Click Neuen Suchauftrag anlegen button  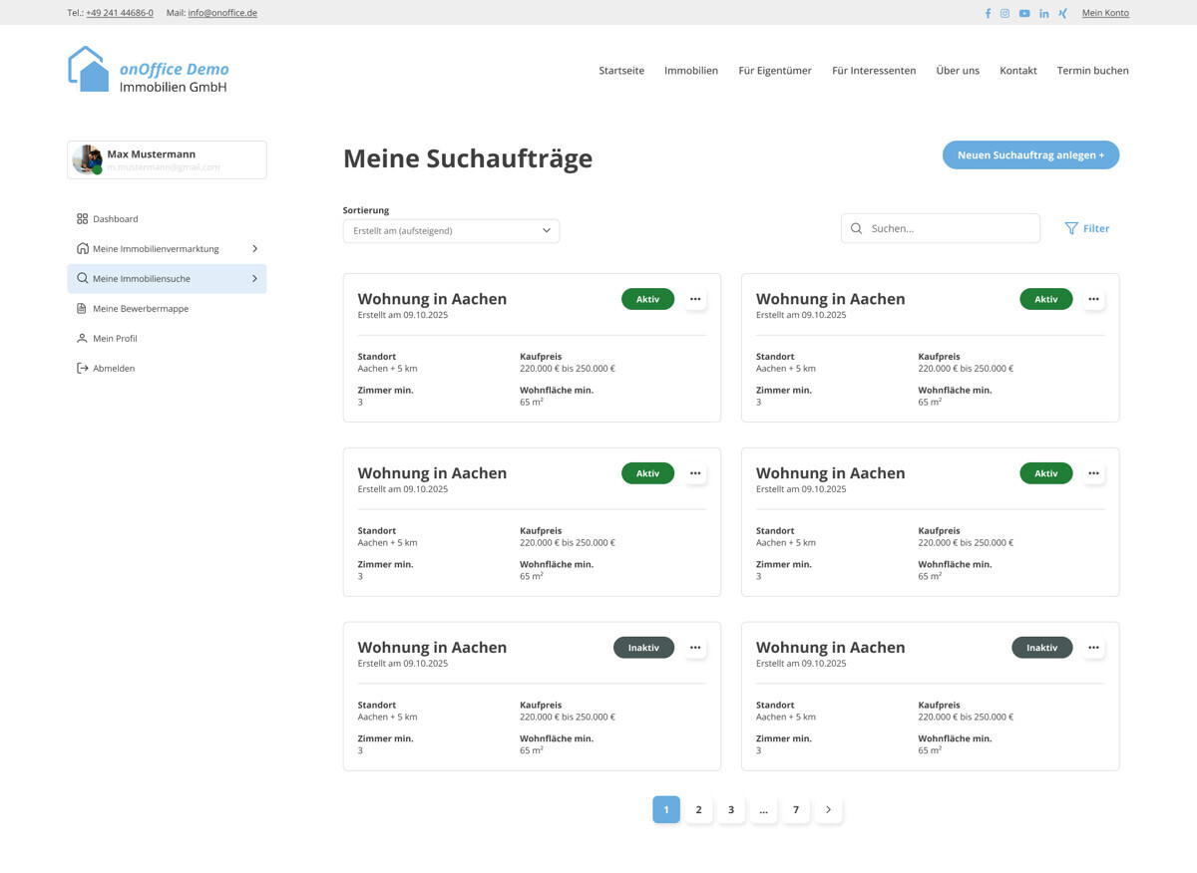coord(1030,154)
